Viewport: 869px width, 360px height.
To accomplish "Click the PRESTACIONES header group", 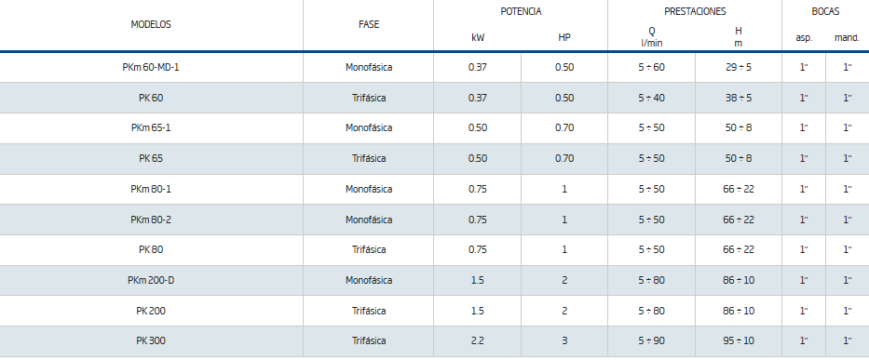I will tap(695, 11).
